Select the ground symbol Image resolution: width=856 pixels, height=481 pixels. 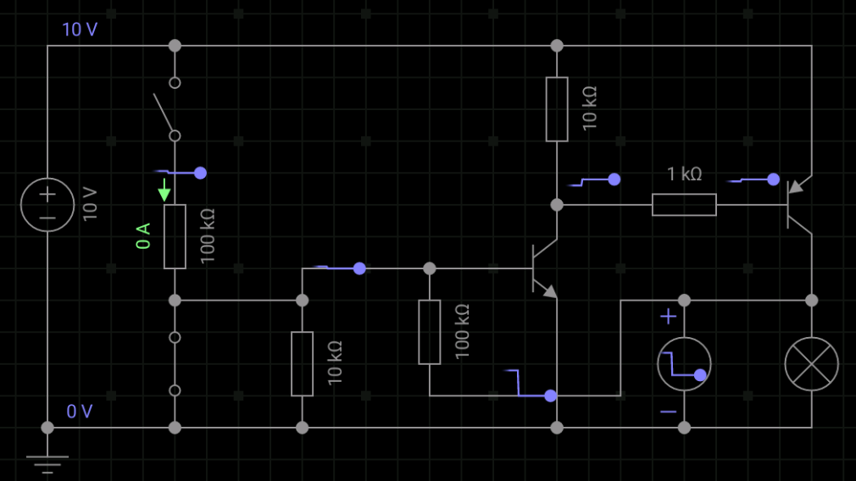point(47,463)
